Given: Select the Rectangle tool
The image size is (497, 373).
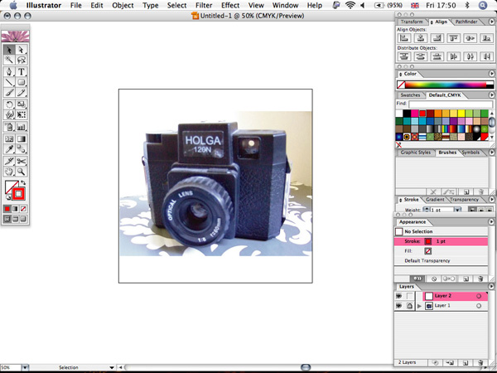Looking at the screenshot, I should (x=22, y=82).
